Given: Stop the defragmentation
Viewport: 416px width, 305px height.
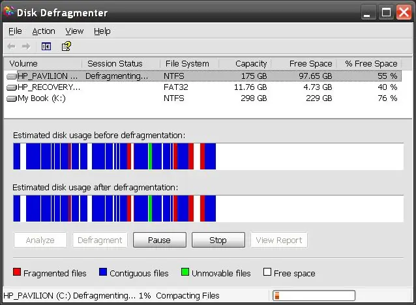Looking at the screenshot, I should click(x=218, y=240).
